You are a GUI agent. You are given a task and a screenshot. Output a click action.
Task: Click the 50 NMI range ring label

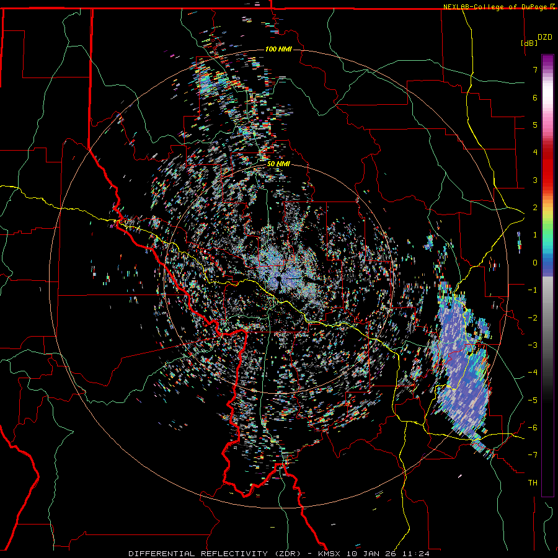click(278, 164)
